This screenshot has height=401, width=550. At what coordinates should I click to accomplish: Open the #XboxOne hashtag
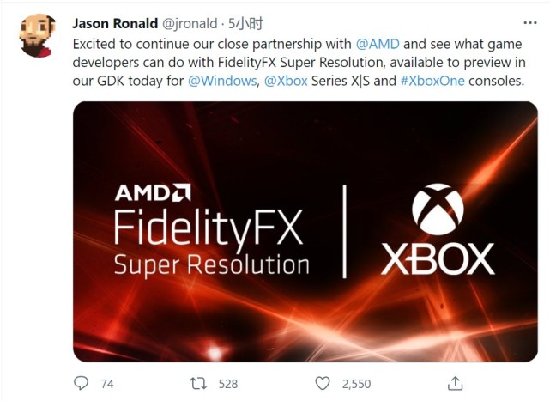pos(432,81)
